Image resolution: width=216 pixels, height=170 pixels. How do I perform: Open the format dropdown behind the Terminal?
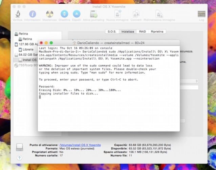pos(189,81)
